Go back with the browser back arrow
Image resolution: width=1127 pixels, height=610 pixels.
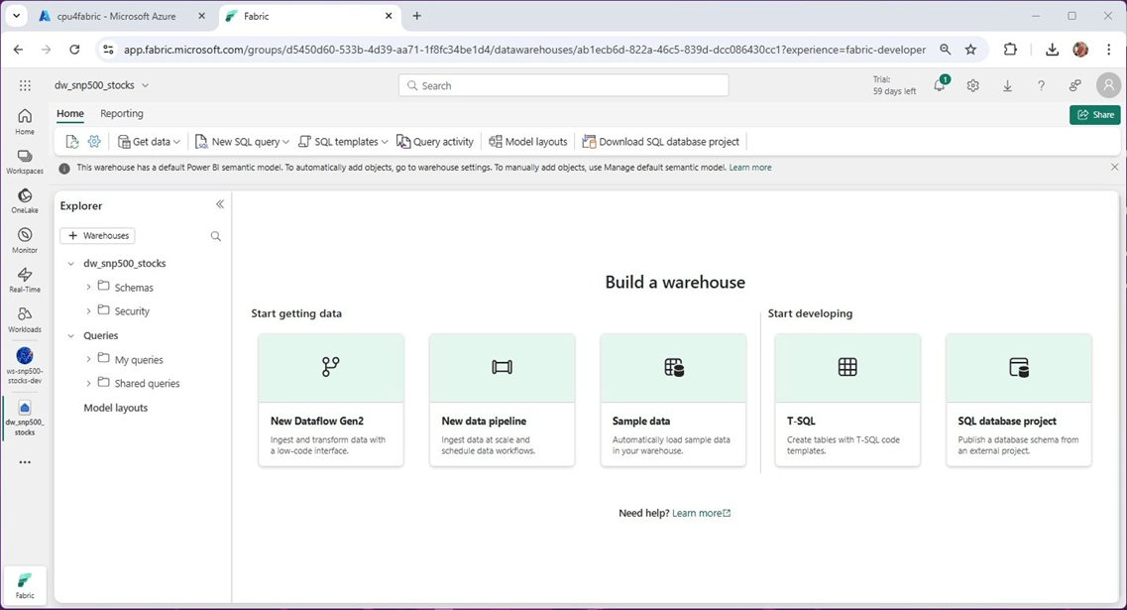pyautogui.click(x=18, y=50)
